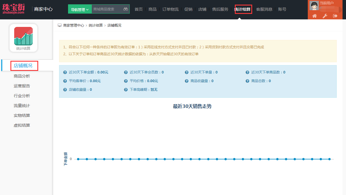Open the 售后服务 menu
The height and width of the screenshot is (195, 346).
220,9
